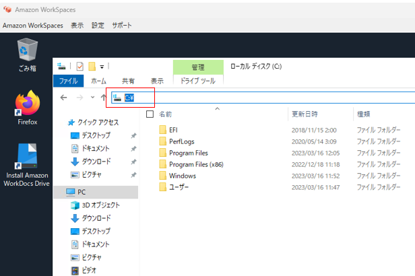This screenshot has width=415, height=276.
Task: Click the date 2020/05/14 3:09 for PerfLogs
Action: coord(314,141)
